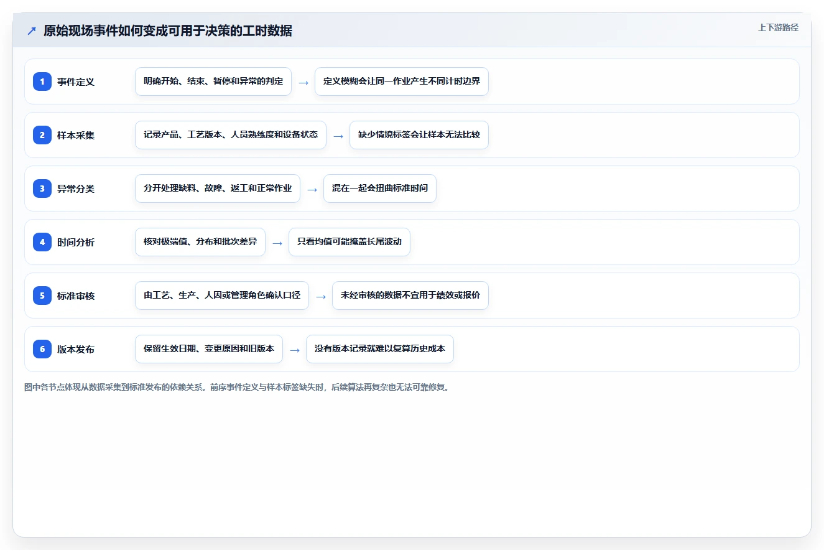
Task: Click the footnote starting 图中各节点体现
Action: coord(236,387)
